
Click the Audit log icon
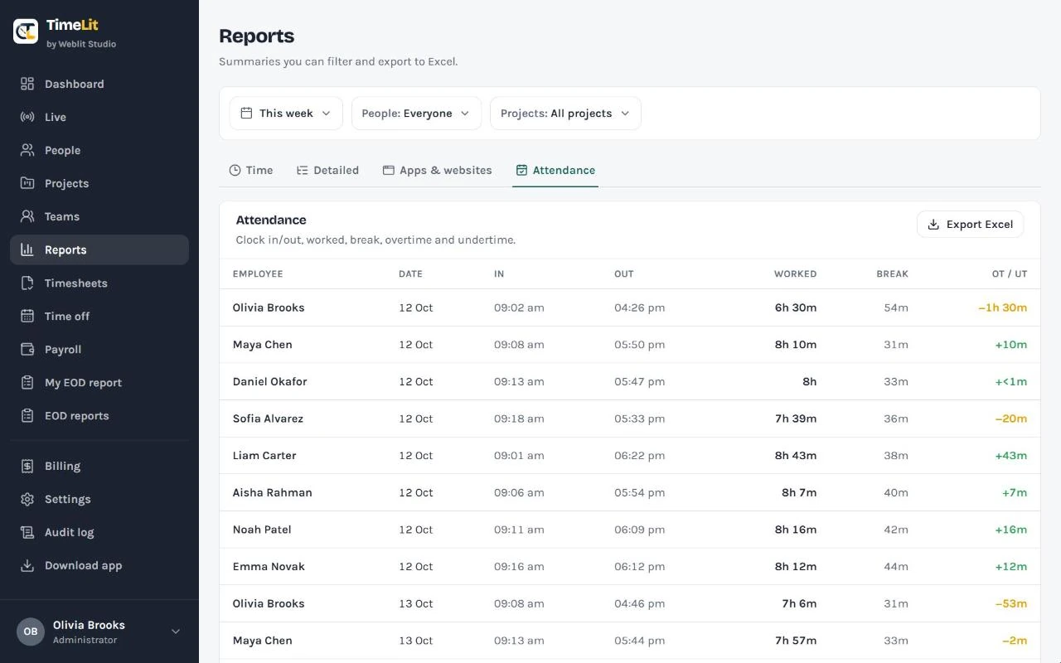[x=27, y=532]
